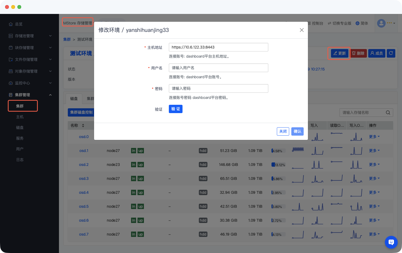The height and width of the screenshot is (253, 402).
Task: Click the 成员 members button
Action: [x=377, y=53]
